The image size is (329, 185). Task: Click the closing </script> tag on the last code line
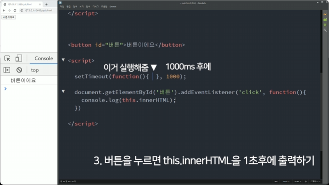point(83,124)
